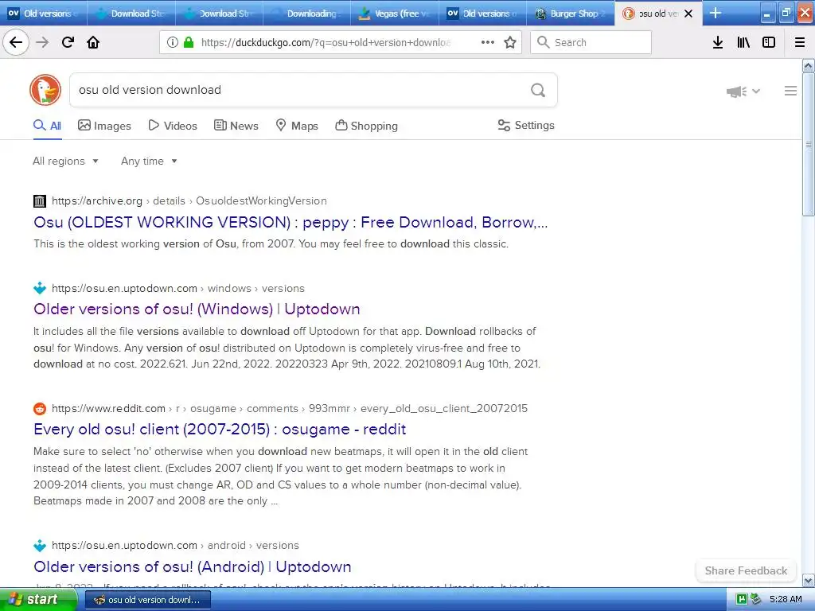This screenshot has width=815, height=611.
Task: Open the Firefox hamburger menu
Action: pos(800,42)
